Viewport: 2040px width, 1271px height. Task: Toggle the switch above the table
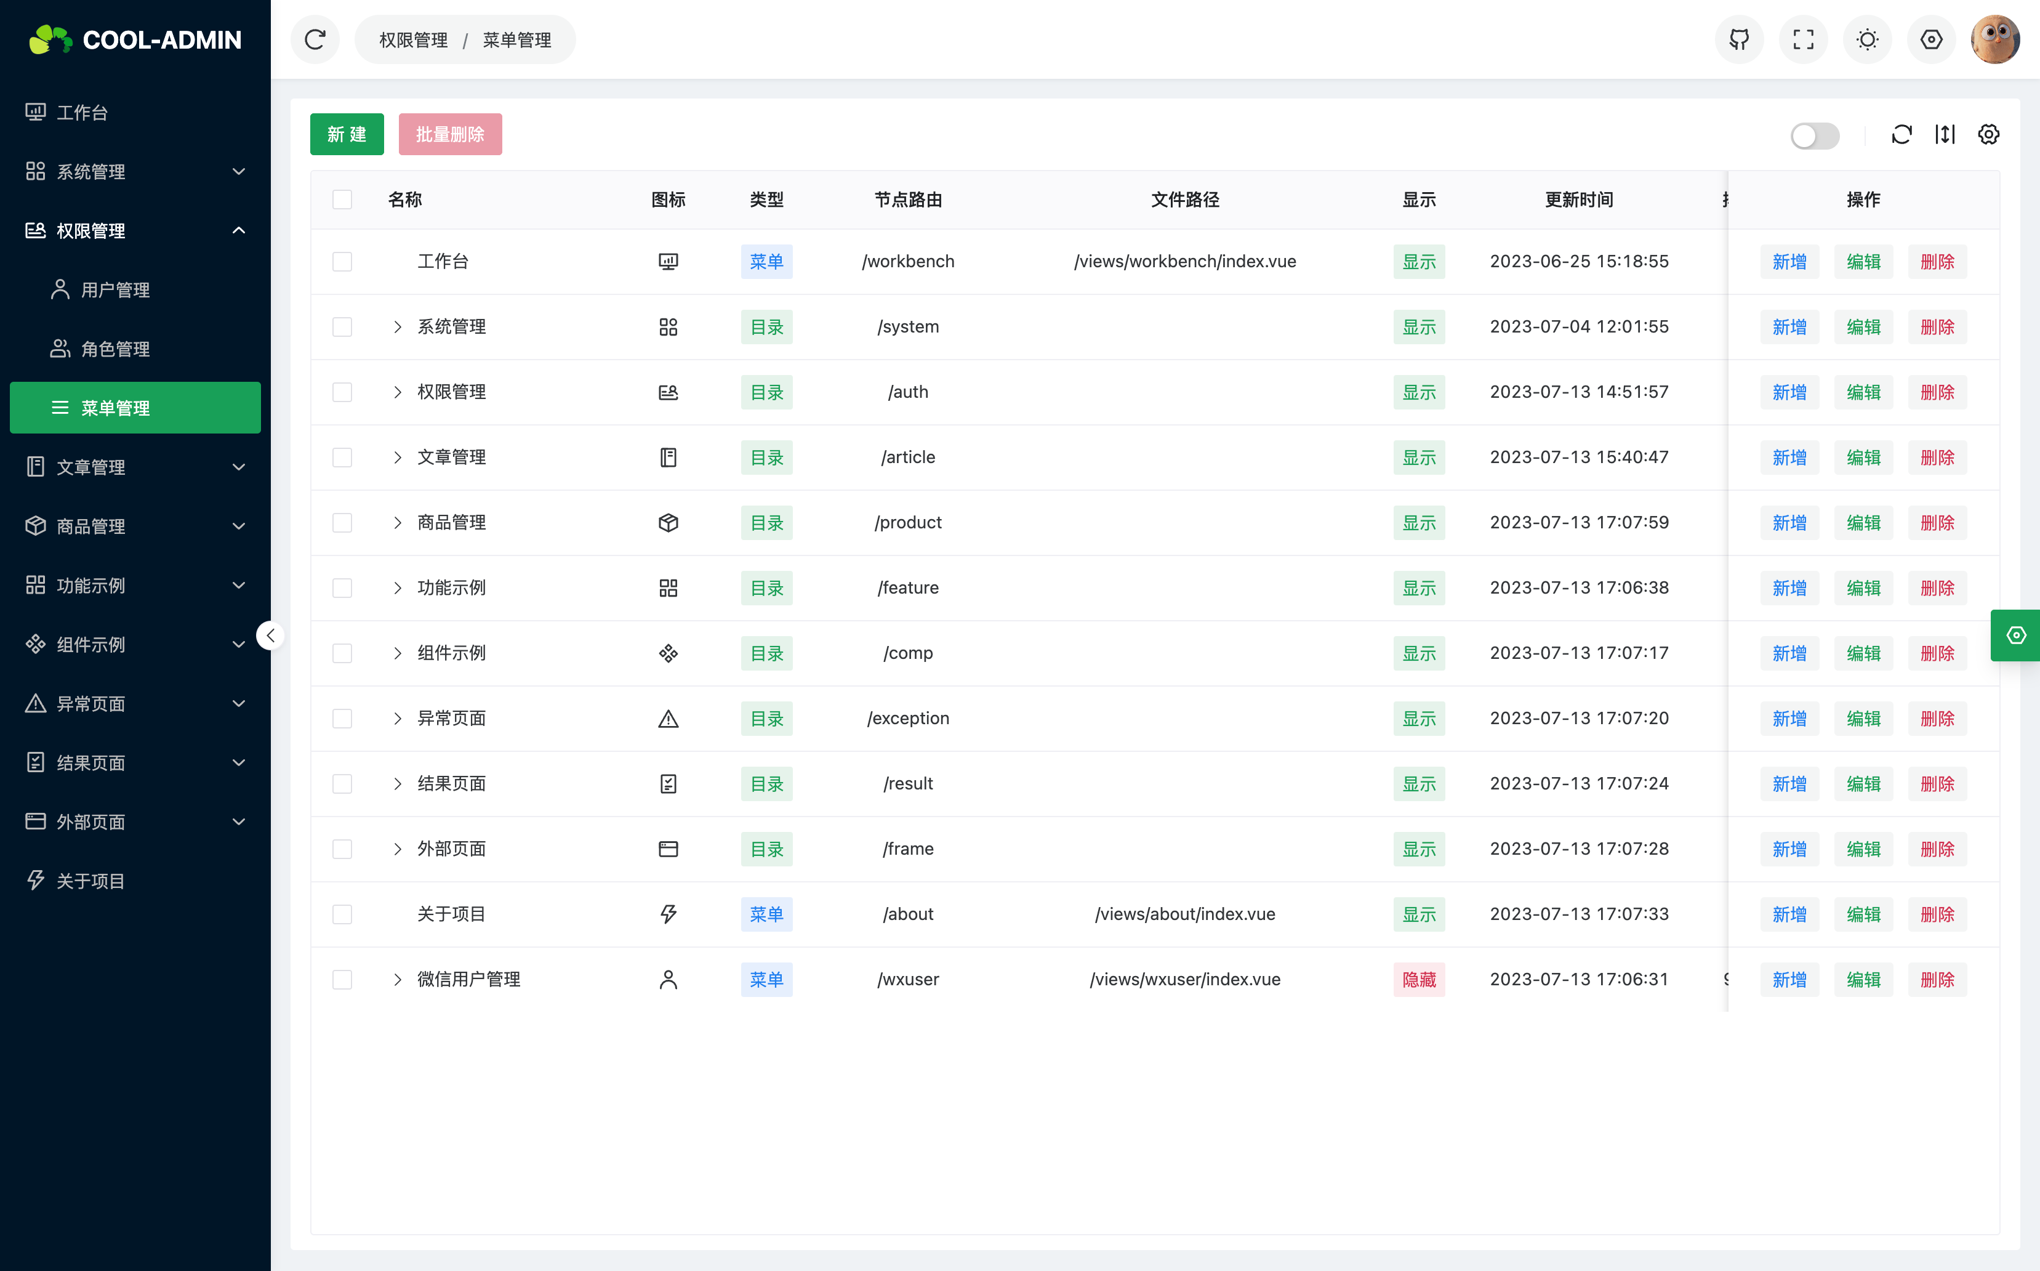tap(1815, 135)
